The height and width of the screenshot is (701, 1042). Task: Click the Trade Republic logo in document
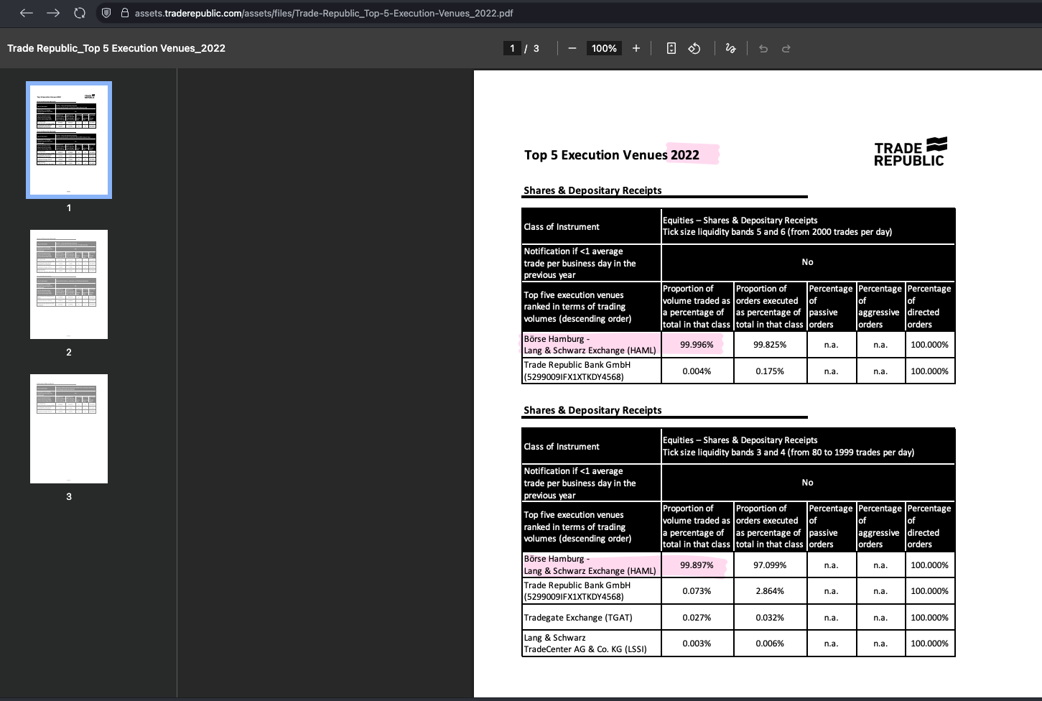[x=910, y=152]
